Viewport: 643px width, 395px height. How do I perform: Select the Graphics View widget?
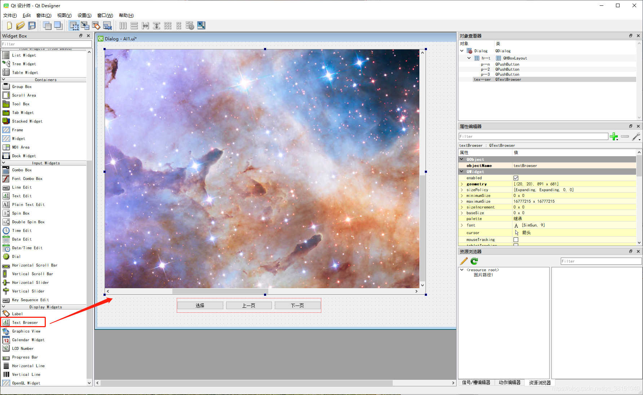(26, 331)
